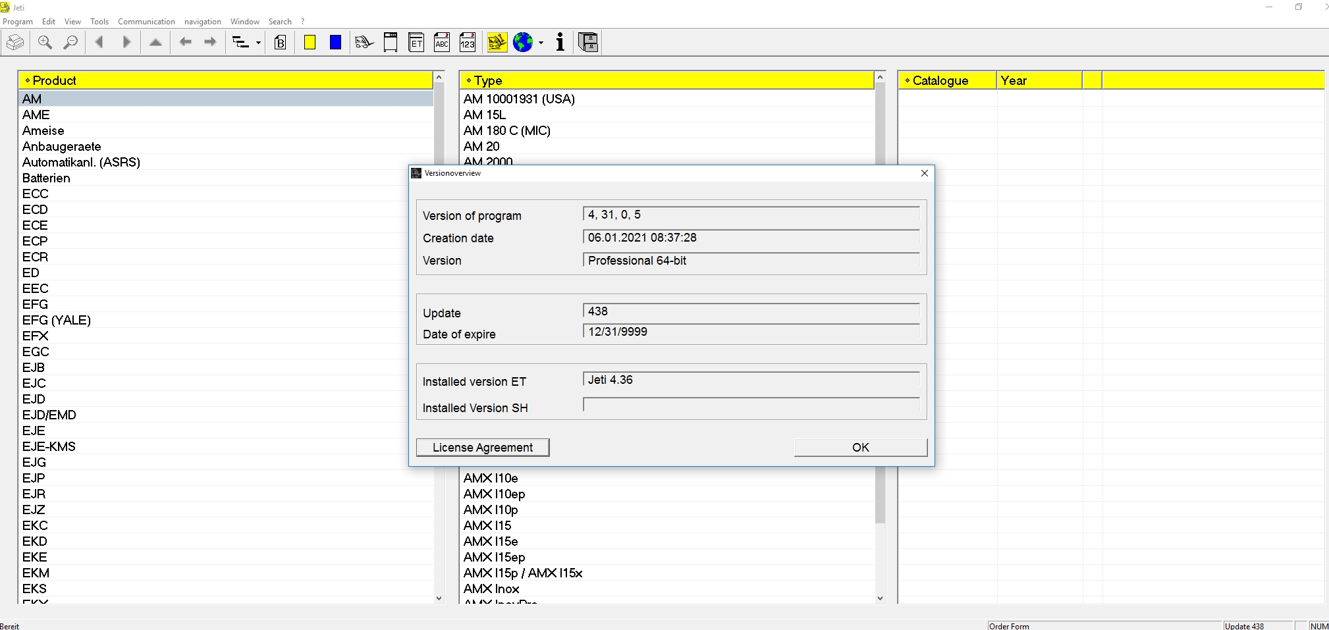Click the License Agreement button
The width and height of the screenshot is (1329, 630).
coord(482,447)
